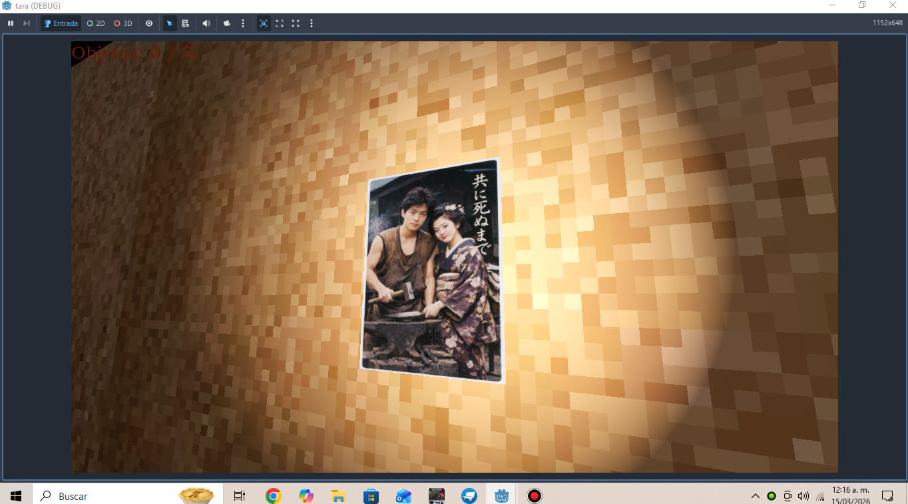Viewport: 908px width, 504px height.
Task: Mute the game audio
Action: (206, 23)
